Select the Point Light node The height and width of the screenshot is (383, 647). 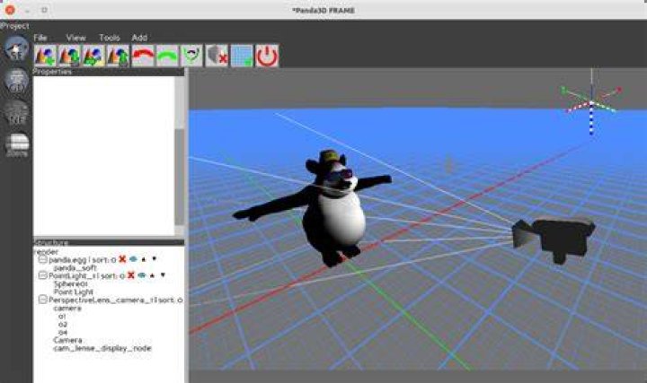[73, 292]
